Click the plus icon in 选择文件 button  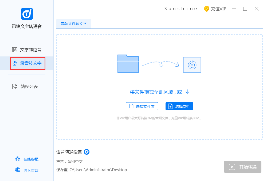[x=170, y=106]
